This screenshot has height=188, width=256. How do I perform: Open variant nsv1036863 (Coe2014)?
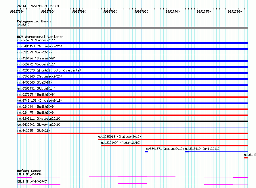tap(35, 82)
